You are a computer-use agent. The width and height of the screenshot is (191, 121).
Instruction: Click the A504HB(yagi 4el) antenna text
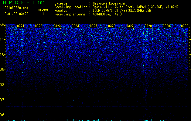tap(107, 14)
